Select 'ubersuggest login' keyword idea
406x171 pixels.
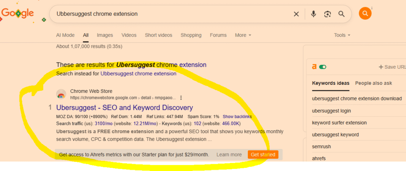[x=331, y=111]
